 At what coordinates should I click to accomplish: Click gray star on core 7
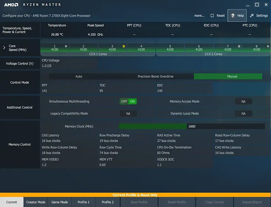click(239, 46)
